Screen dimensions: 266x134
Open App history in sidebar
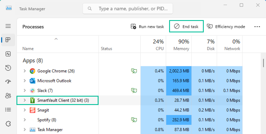8,68
